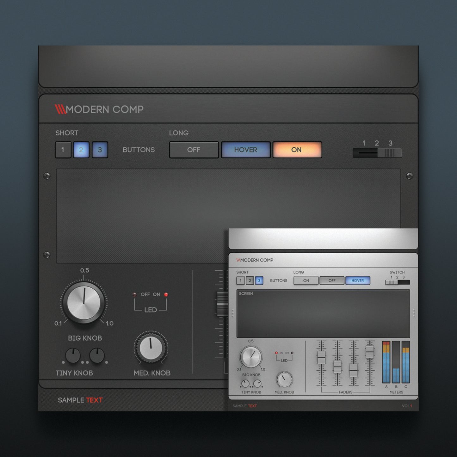This screenshot has height=457, width=457.
Task: Click the Modern Comp logo on the dark panel
Action: pos(99,109)
